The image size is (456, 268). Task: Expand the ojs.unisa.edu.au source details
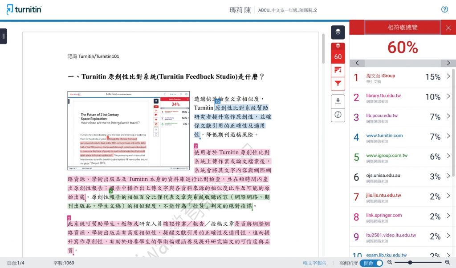(x=448, y=176)
